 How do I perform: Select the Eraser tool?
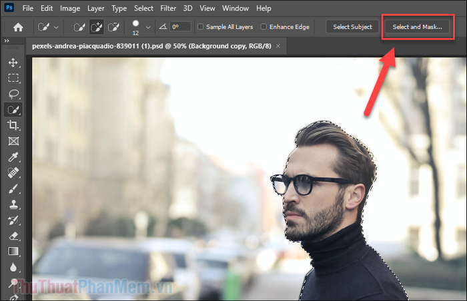13,236
